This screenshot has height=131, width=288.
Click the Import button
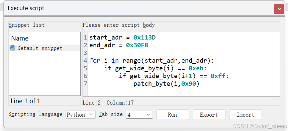point(246,115)
